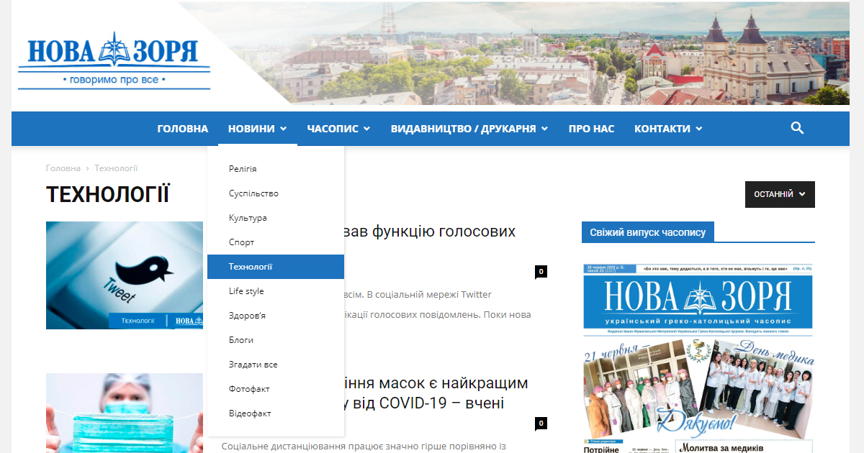Screen dimensions: 864x453
Task: Open the Про нас page
Action: pos(591,129)
